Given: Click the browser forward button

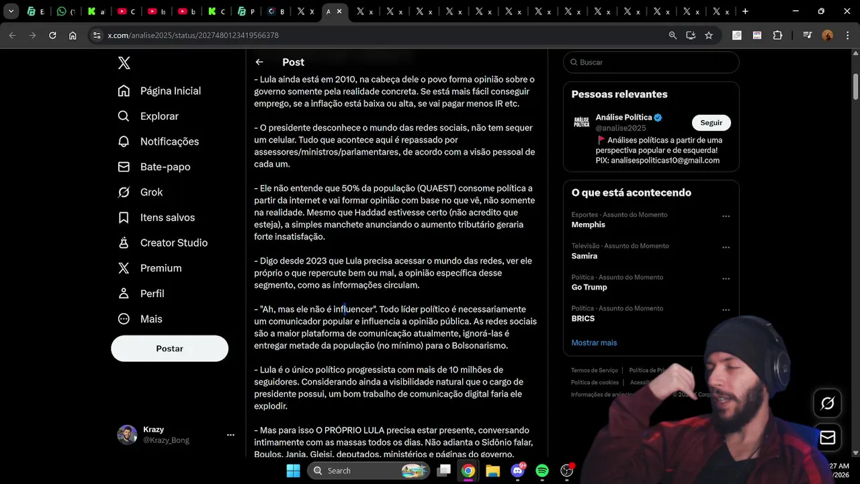Looking at the screenshot, I should point(32,35).
